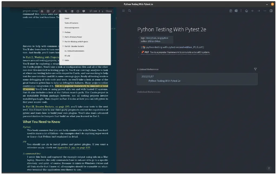This screenshot has width=277, height=175.
Task: Click the highlight block text about Tox
Action: 180,52
